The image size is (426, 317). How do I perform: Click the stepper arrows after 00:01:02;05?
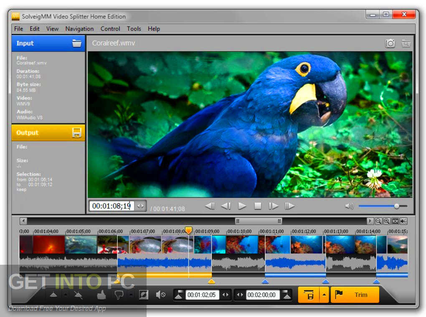[x=226, y=295]
